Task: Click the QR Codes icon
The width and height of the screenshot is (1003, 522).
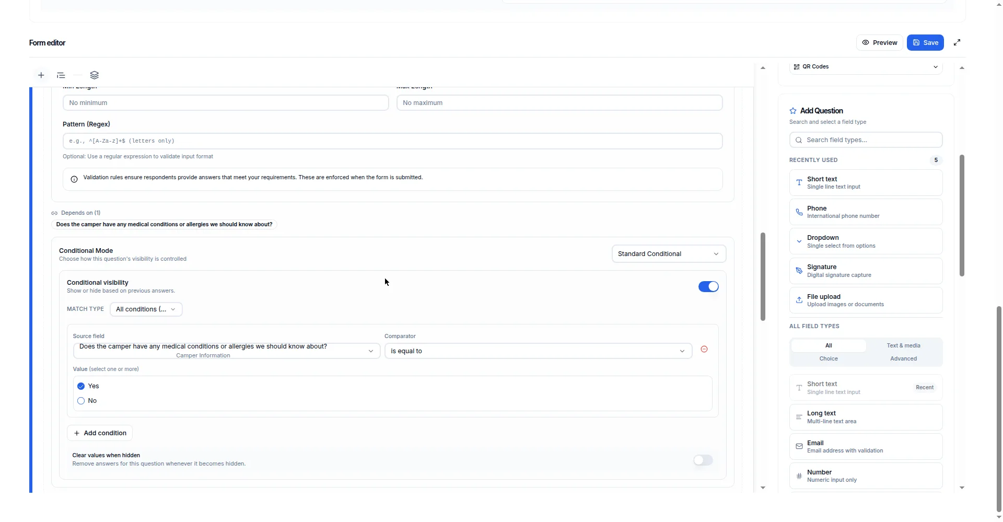Action: [797, 67]
